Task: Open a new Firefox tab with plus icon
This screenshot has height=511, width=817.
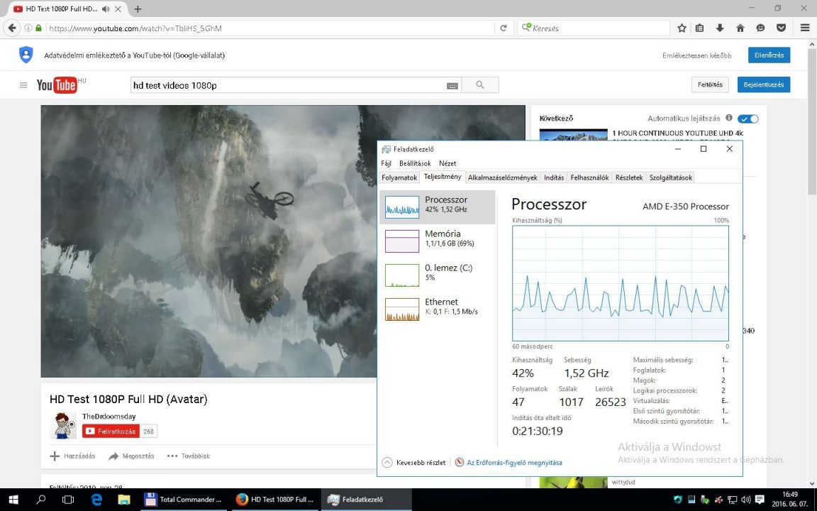Action: (x=138, y=9)
